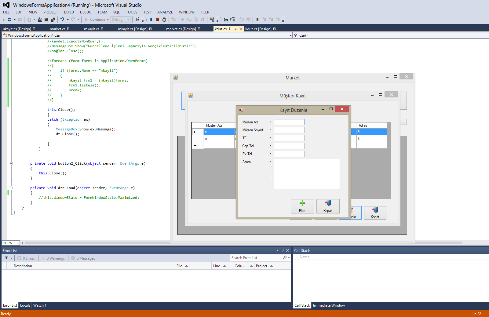This screenshot has height=317, width=489.
Task: Open the Continue button dropdown arrow
Action: [x=108, y=20]
